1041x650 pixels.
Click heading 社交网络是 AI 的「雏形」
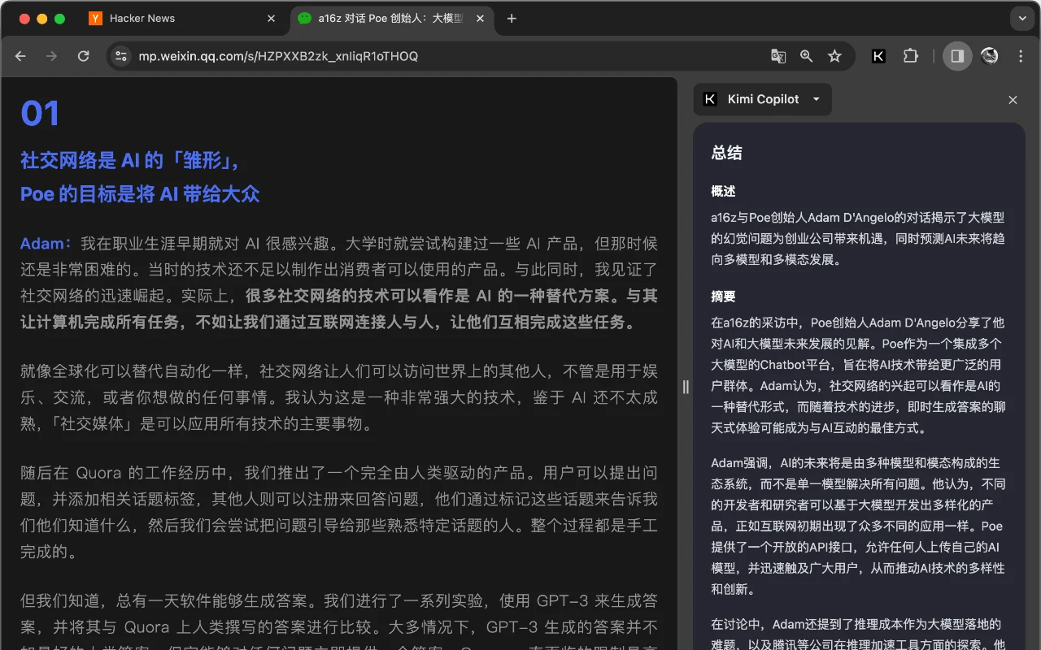coord(131,160)
